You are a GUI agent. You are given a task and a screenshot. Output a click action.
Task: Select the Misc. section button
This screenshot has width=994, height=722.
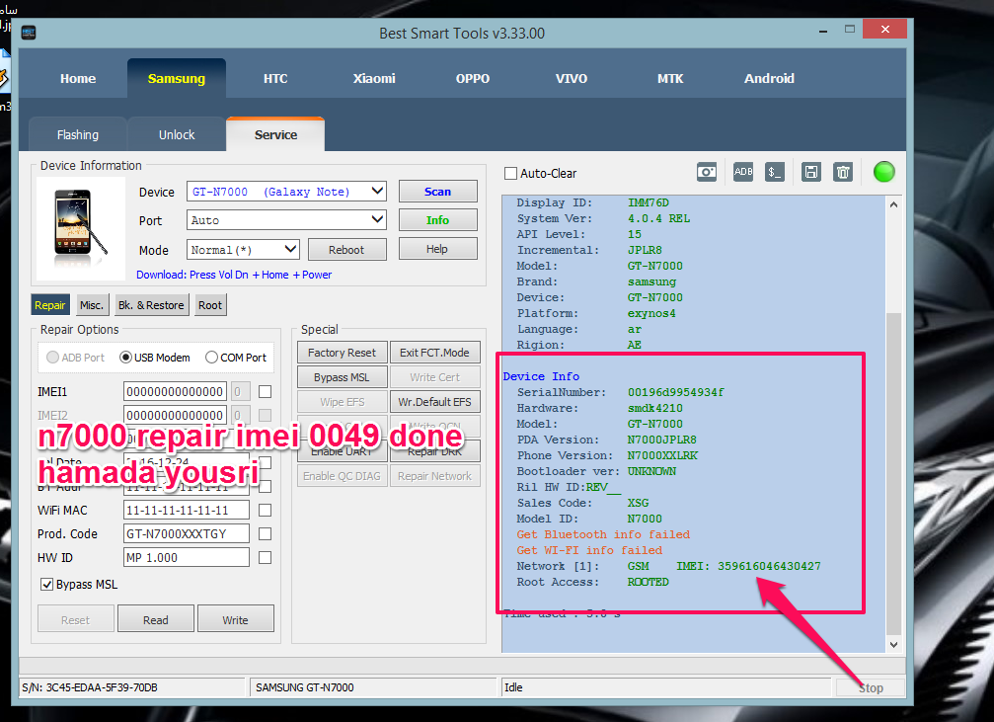click(x=92, y=305)
